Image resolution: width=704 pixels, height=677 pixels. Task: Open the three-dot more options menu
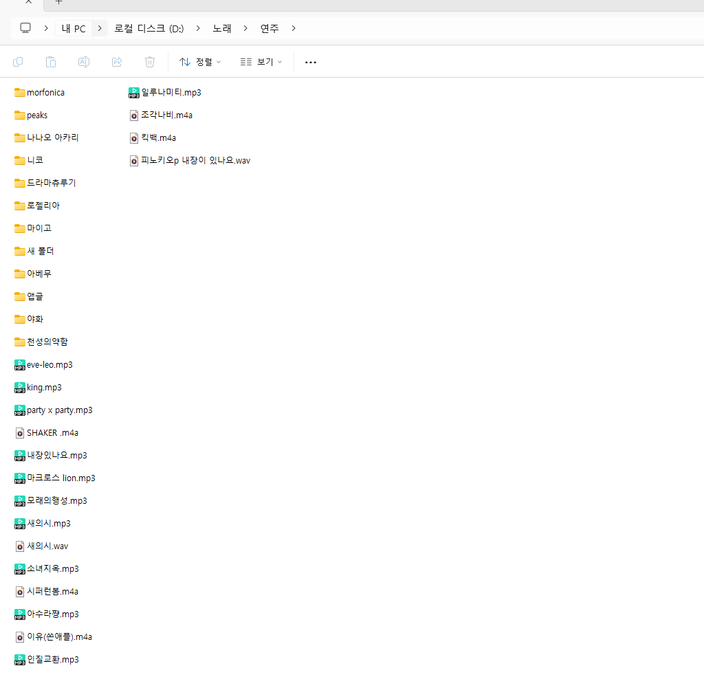coord(311,63)
